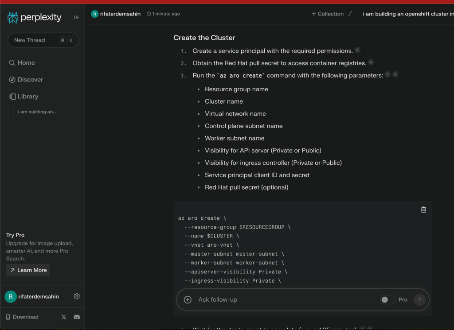
Task: Toggle the Pro search switch
Action: [x=387, y=299]
